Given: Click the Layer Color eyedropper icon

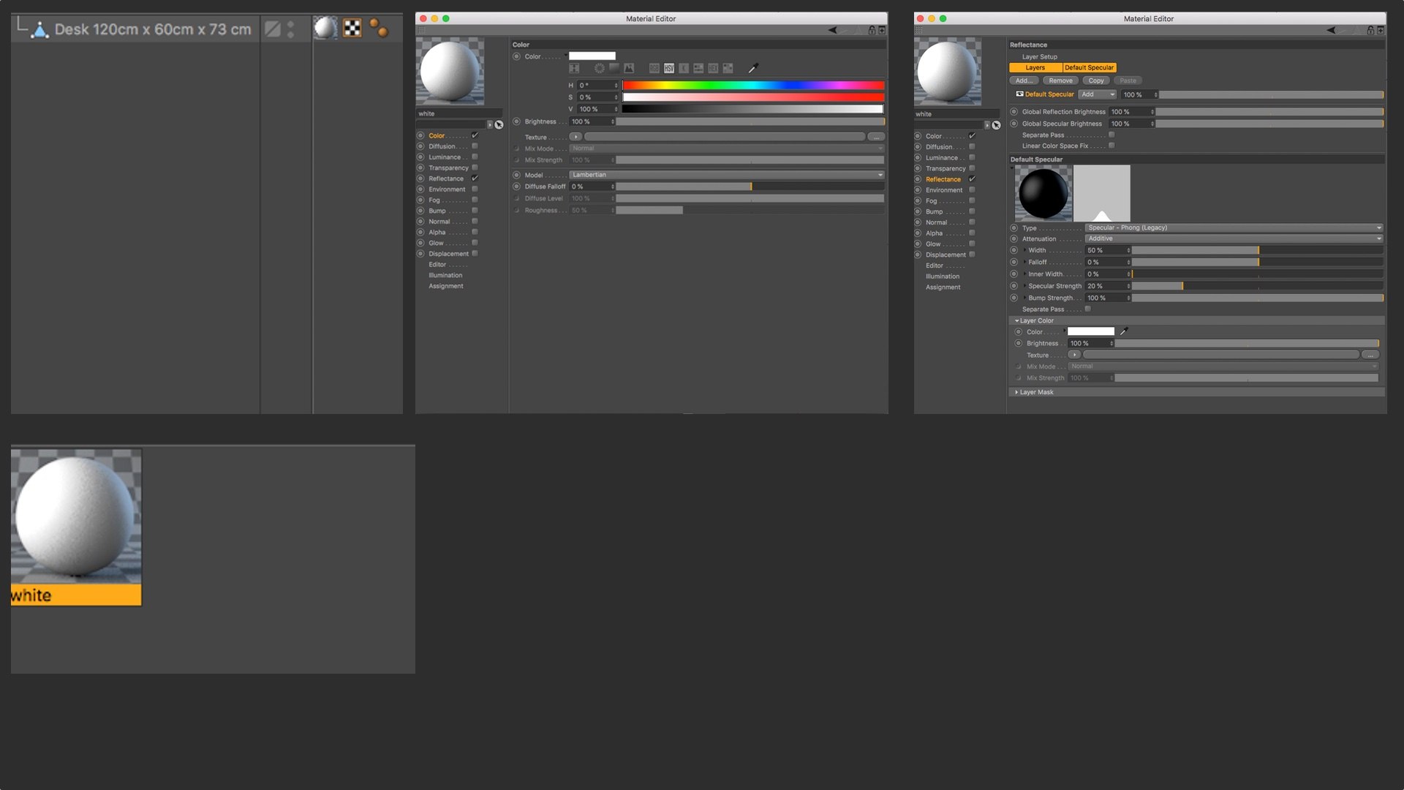Looking at the screenshot, I should click(x=1124, y=331).
